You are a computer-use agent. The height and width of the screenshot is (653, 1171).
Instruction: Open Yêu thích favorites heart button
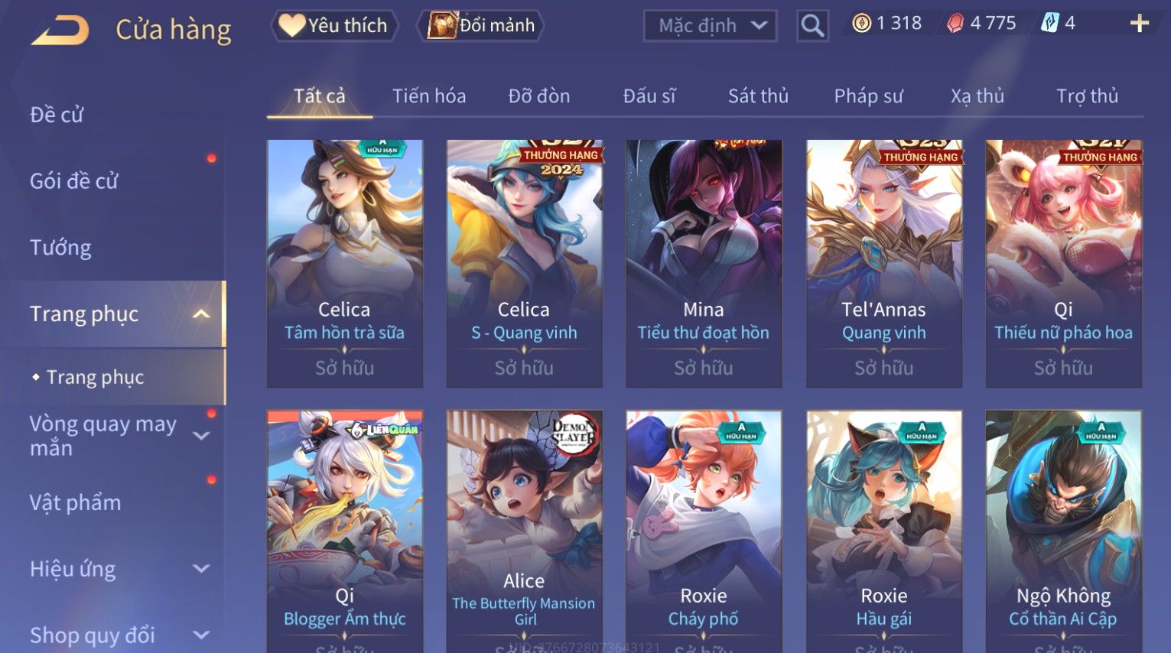(334, 25)
